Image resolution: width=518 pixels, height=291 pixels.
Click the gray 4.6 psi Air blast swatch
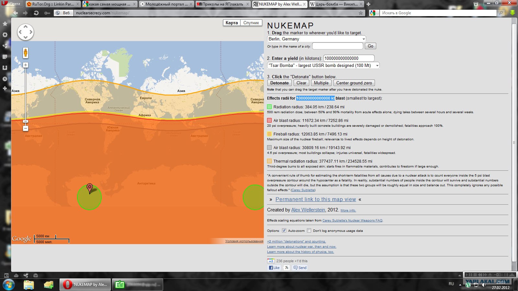click(x=269, y=147)
